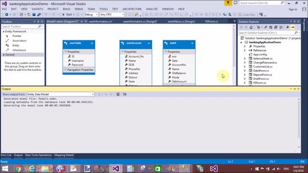Collapse the userTable entity chevron
This screenshot has height=173, width=308.
pyautogui.click(x=92, y=43)
